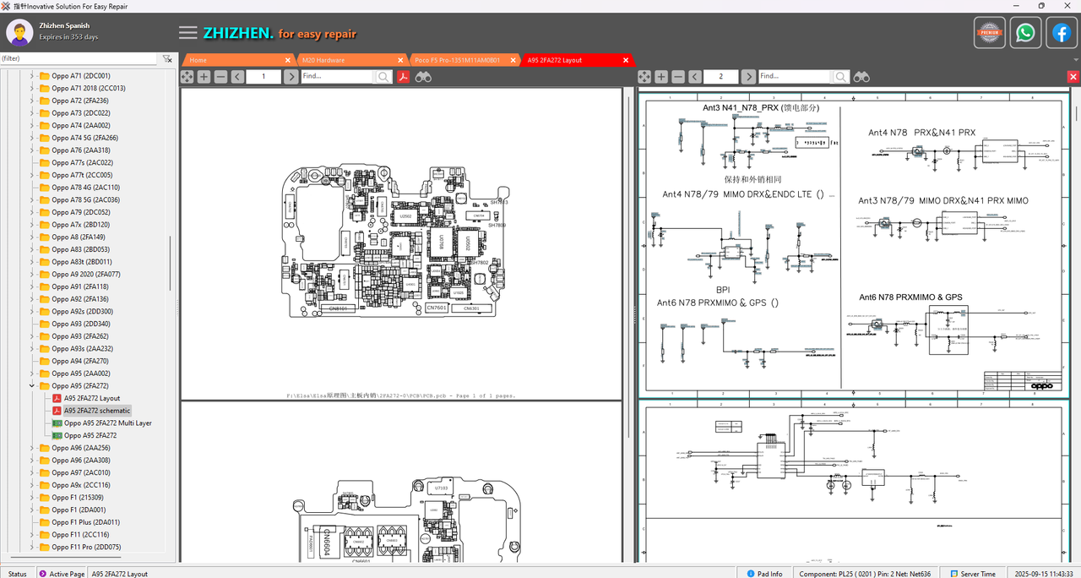
Task: Select Oppo F11 Pro (2DD075) folder
Action: click(x=86, y=547)
